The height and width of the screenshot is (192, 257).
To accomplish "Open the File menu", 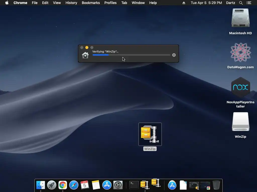I will point(35,3).
